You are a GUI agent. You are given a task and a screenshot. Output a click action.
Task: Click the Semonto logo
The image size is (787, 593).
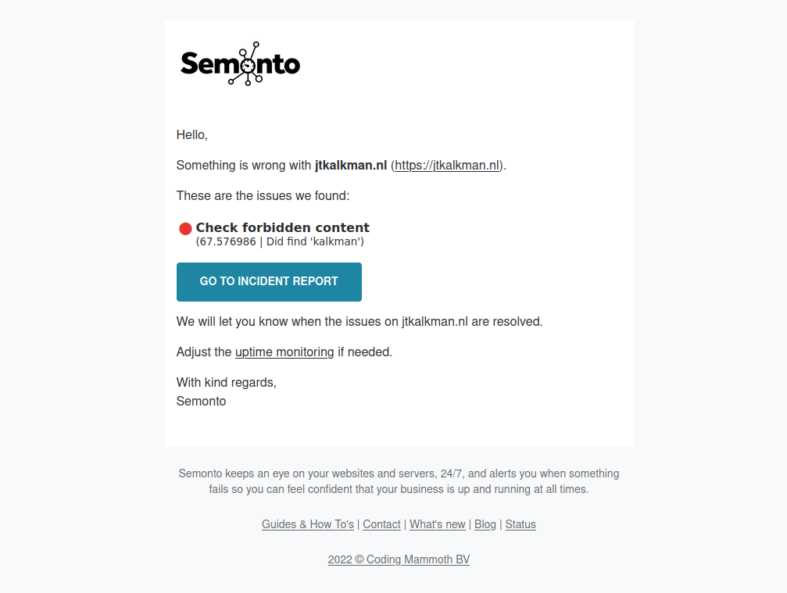point(240,62)
